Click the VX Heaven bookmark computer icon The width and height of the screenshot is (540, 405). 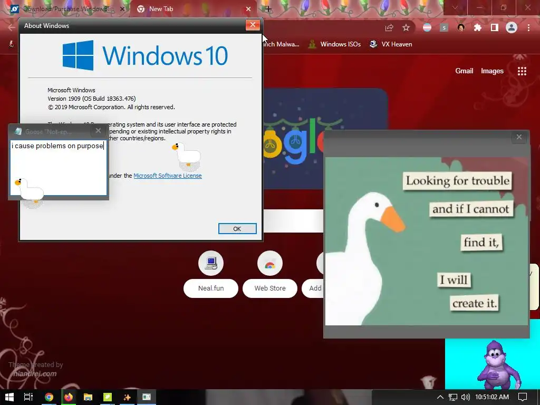pyautogui.click(x=373, y=44)
